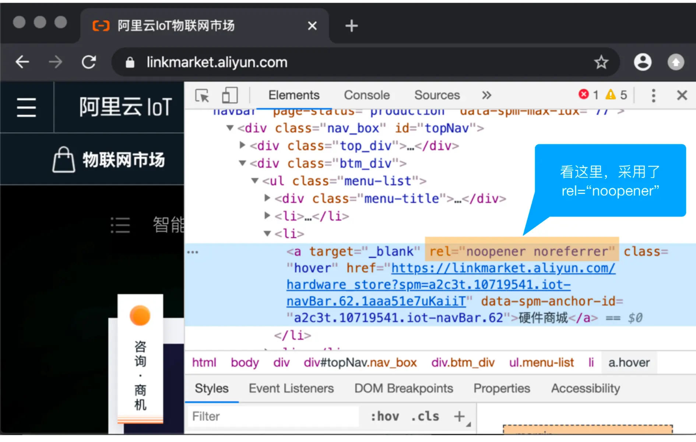Viewport: 696px width, 442px height.
Task: Click the lock icon in the address bar
Action: pyautogui.click(x=130, y=62)
